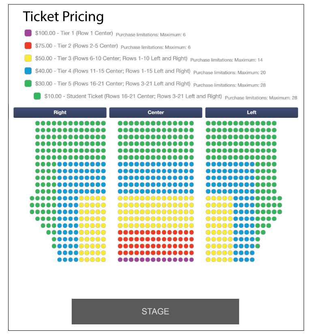This screenshot has height=334, width=311.
Task: Click the $10.00 Student Ticket label
Action: [x=133, y=96]
